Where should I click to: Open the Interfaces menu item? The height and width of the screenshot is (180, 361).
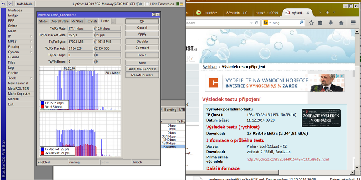tap(15, 10)
